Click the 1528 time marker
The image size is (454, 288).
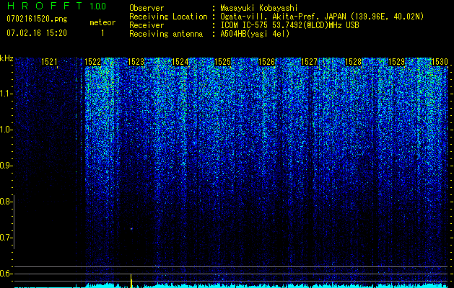(x=353, y=62)
